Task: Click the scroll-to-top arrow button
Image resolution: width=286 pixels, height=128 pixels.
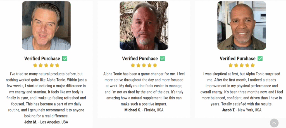Action: tap(274, 123)
